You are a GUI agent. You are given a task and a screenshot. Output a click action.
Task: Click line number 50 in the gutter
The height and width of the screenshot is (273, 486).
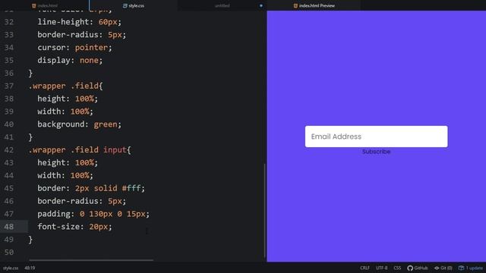coord(9,253)
